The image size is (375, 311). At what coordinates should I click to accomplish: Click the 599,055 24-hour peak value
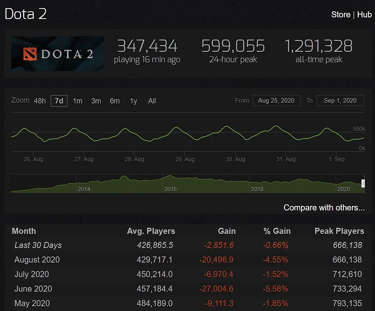(x=233, y=46)
